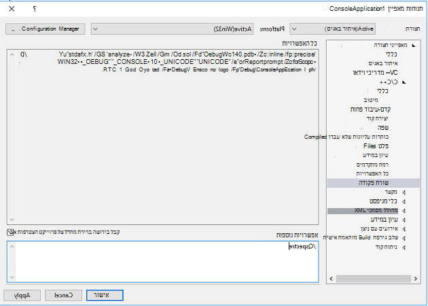Close the ConsoleApplication1 property pages dialog
This screenshot has height=306, width=428.
[x=12, y=9]
